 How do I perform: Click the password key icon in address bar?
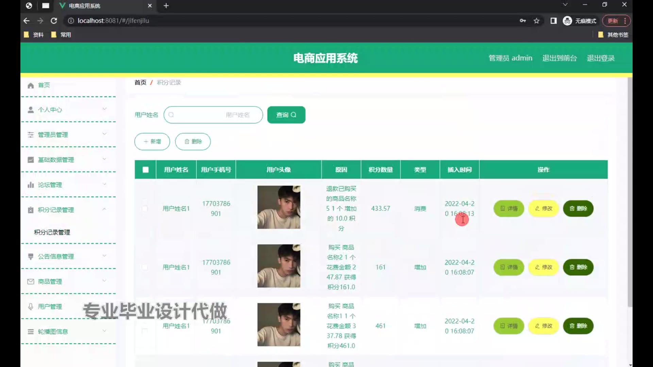(523, 21)
